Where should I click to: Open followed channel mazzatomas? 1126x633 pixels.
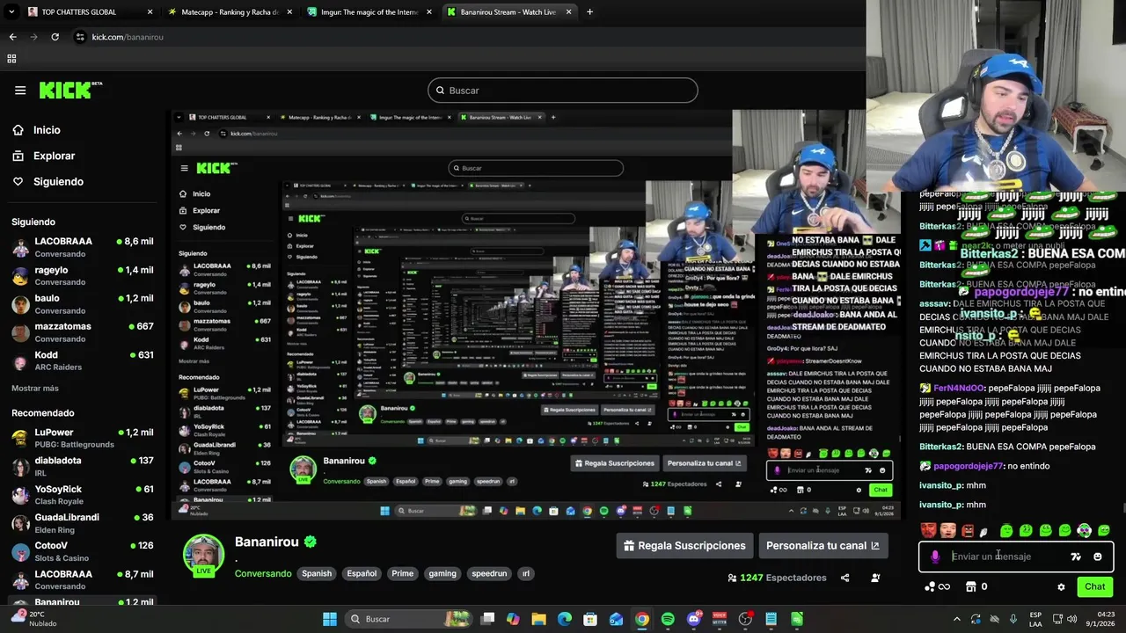83,332
